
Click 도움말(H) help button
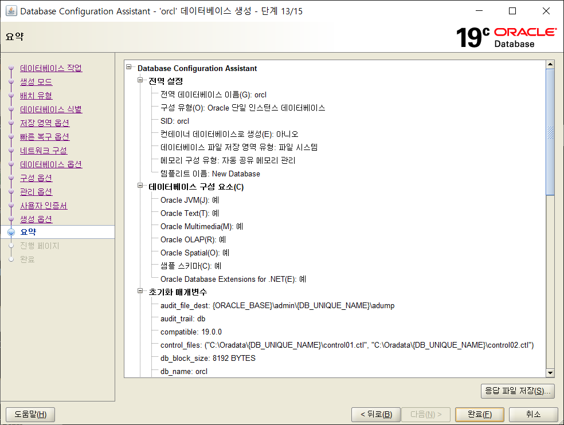coord(30,415)
